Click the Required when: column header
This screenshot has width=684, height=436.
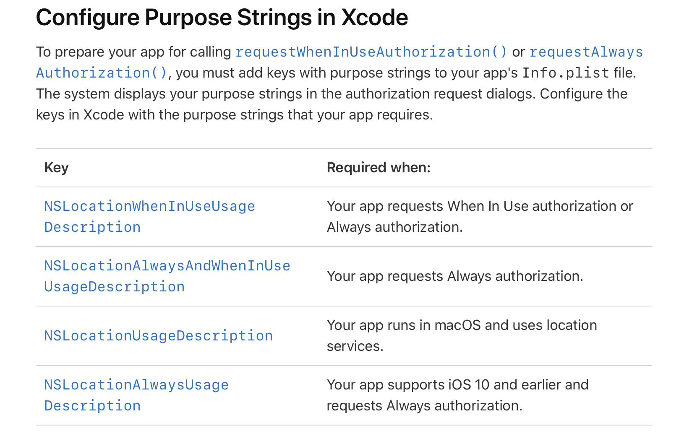click(x=379, y=168)
